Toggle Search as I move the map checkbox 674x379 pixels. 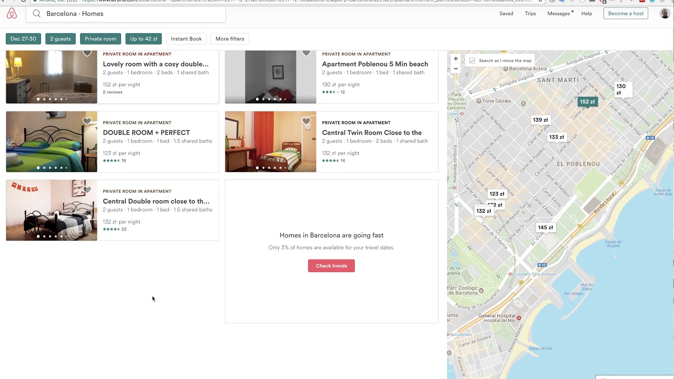(472, 61)
